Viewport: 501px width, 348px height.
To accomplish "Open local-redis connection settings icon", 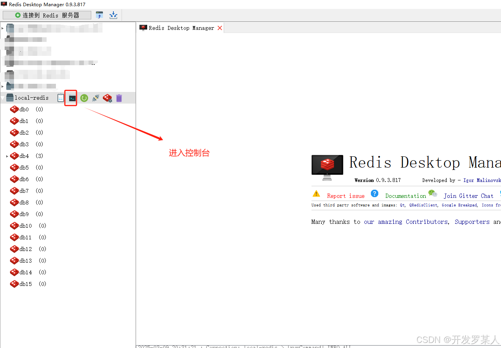I will coord(108,98).
